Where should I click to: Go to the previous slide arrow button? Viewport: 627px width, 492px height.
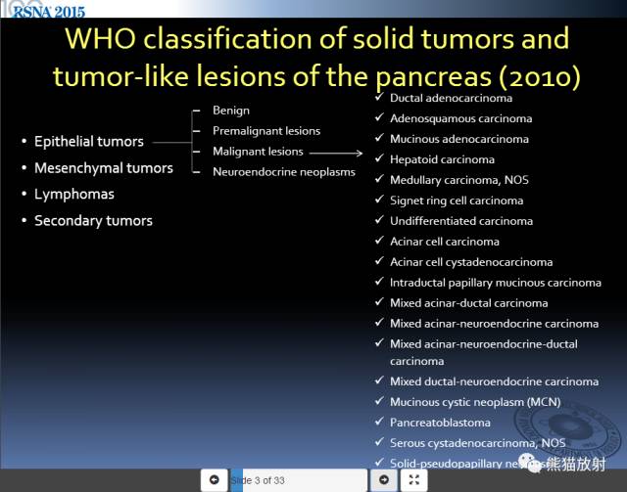(x=214, y=479)
